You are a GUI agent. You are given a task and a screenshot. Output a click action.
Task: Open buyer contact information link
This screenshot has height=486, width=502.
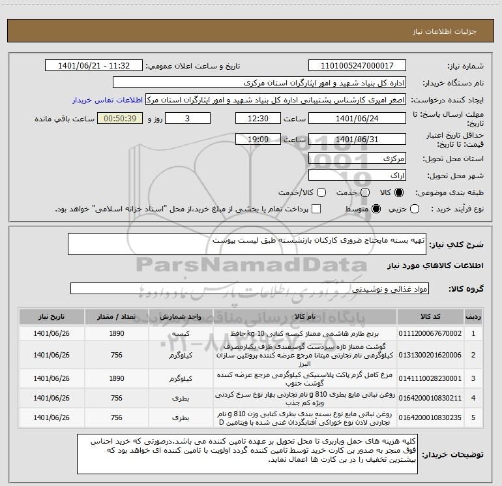(x=108, y=100)
